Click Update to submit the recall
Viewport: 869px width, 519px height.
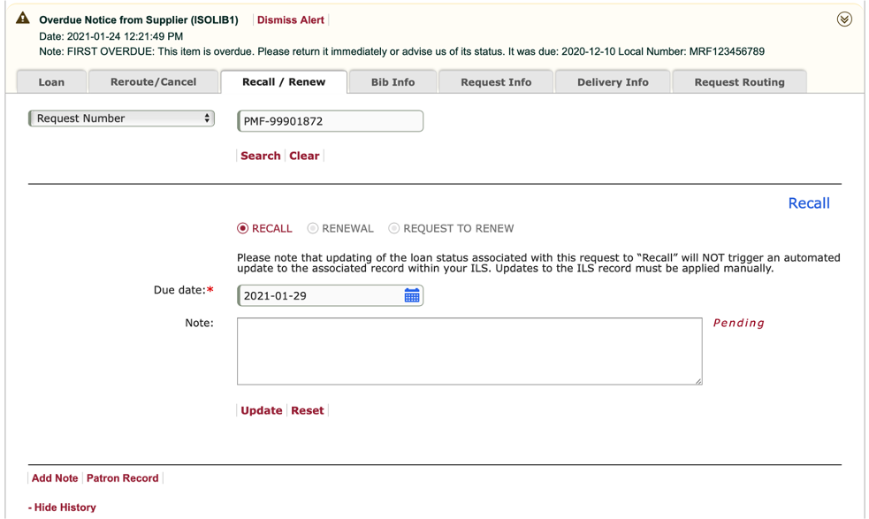pyautogui.click(x=262, y=410)
